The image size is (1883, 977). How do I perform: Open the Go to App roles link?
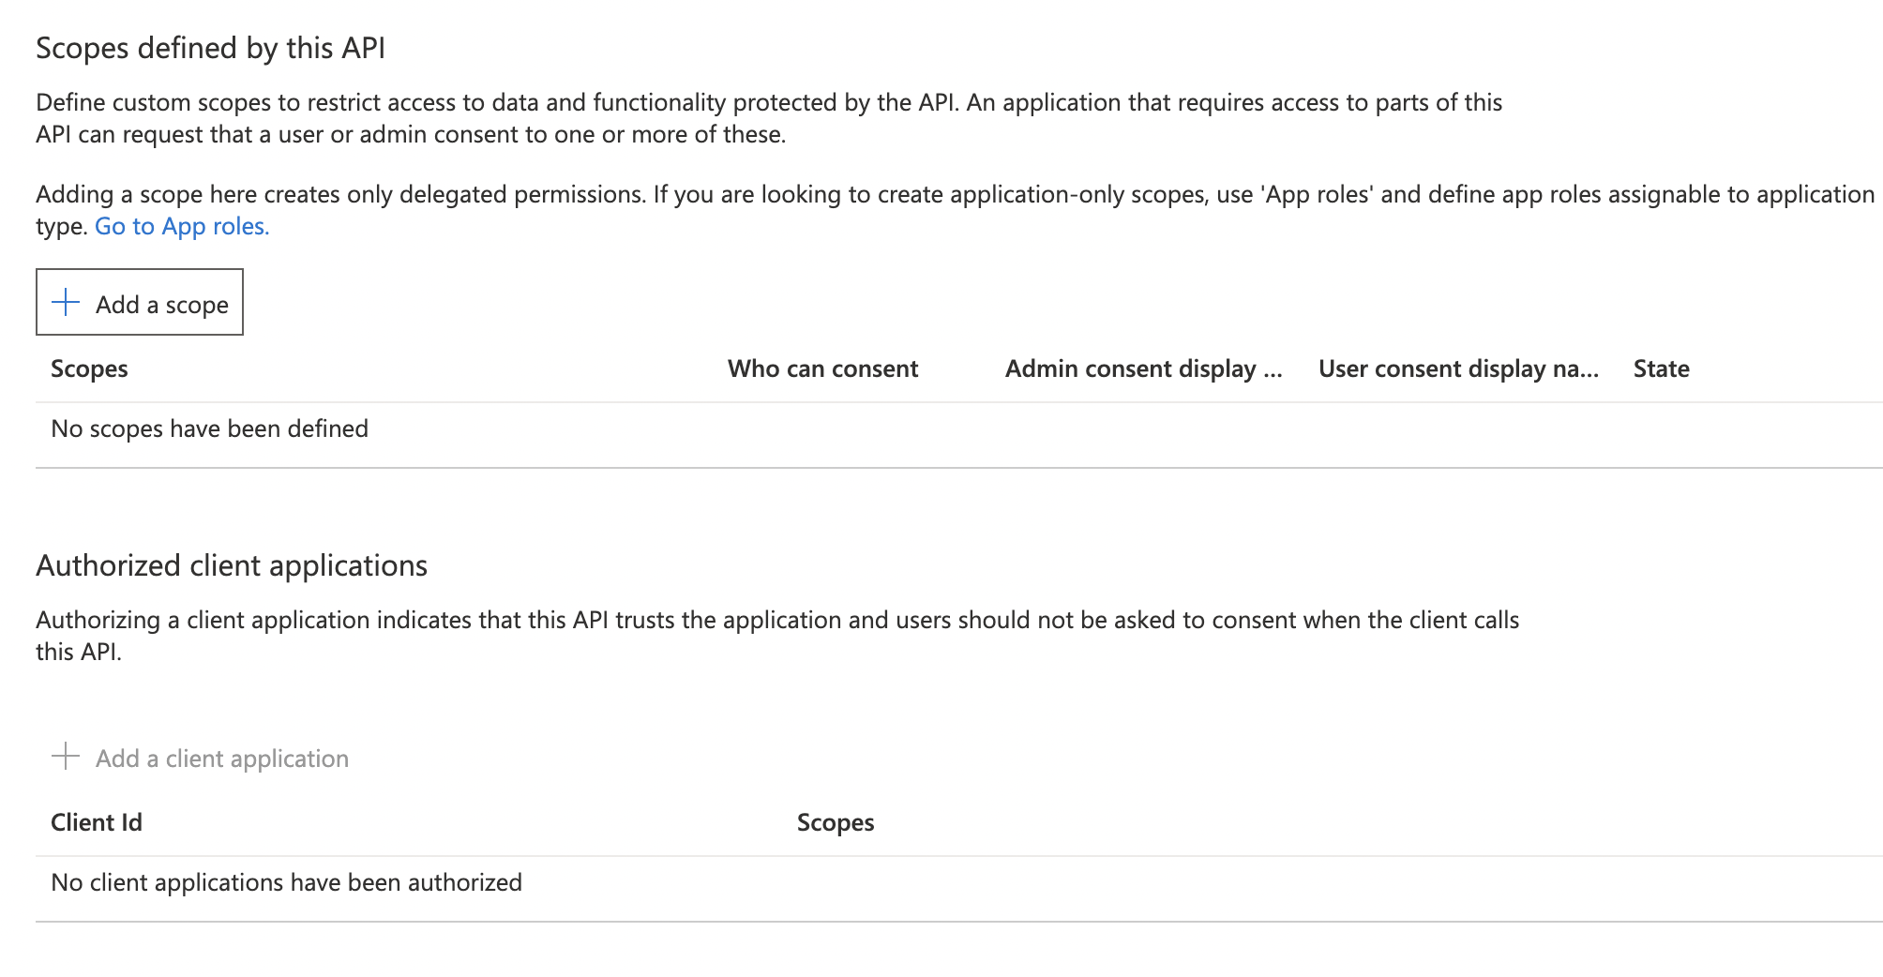coord(182,227)
